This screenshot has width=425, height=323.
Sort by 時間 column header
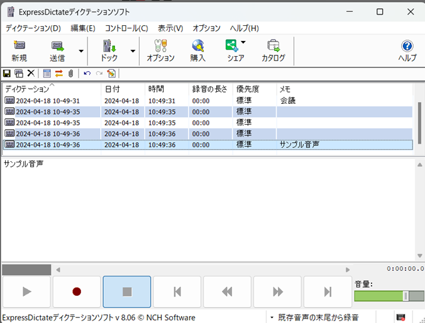[x=167, y=89]
